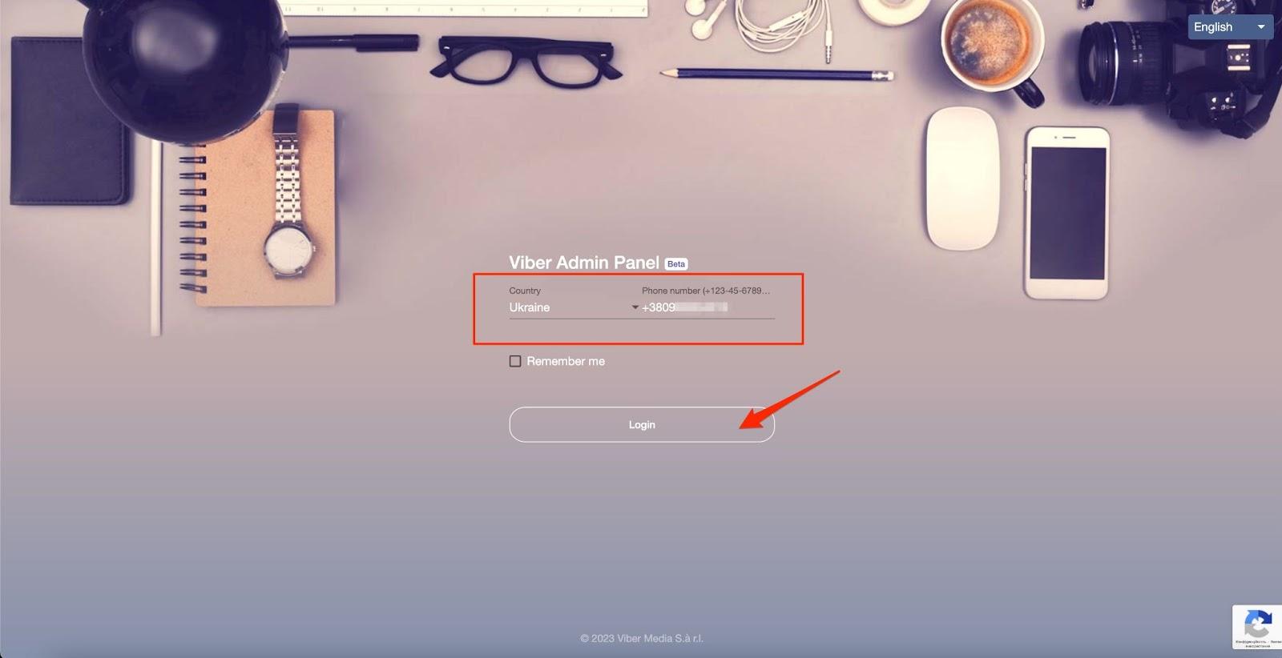Click the Country field caret arrow
Screen dimensions: 1282x658
635,307
